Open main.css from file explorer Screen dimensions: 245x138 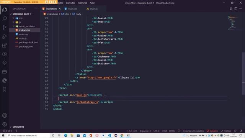(x=24, y=34)
